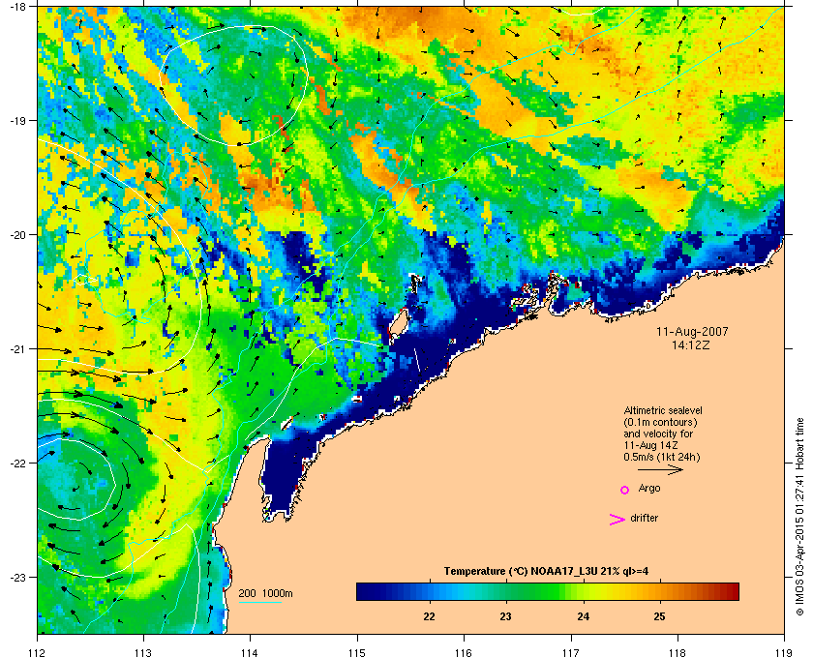Select the '14:12Z' time label
This screenshot has height=658, width=813.
(691, 344)
